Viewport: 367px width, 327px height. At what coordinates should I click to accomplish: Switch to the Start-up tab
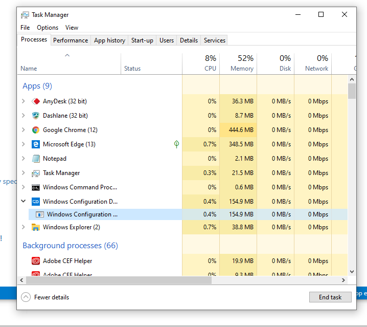point(142,40)
